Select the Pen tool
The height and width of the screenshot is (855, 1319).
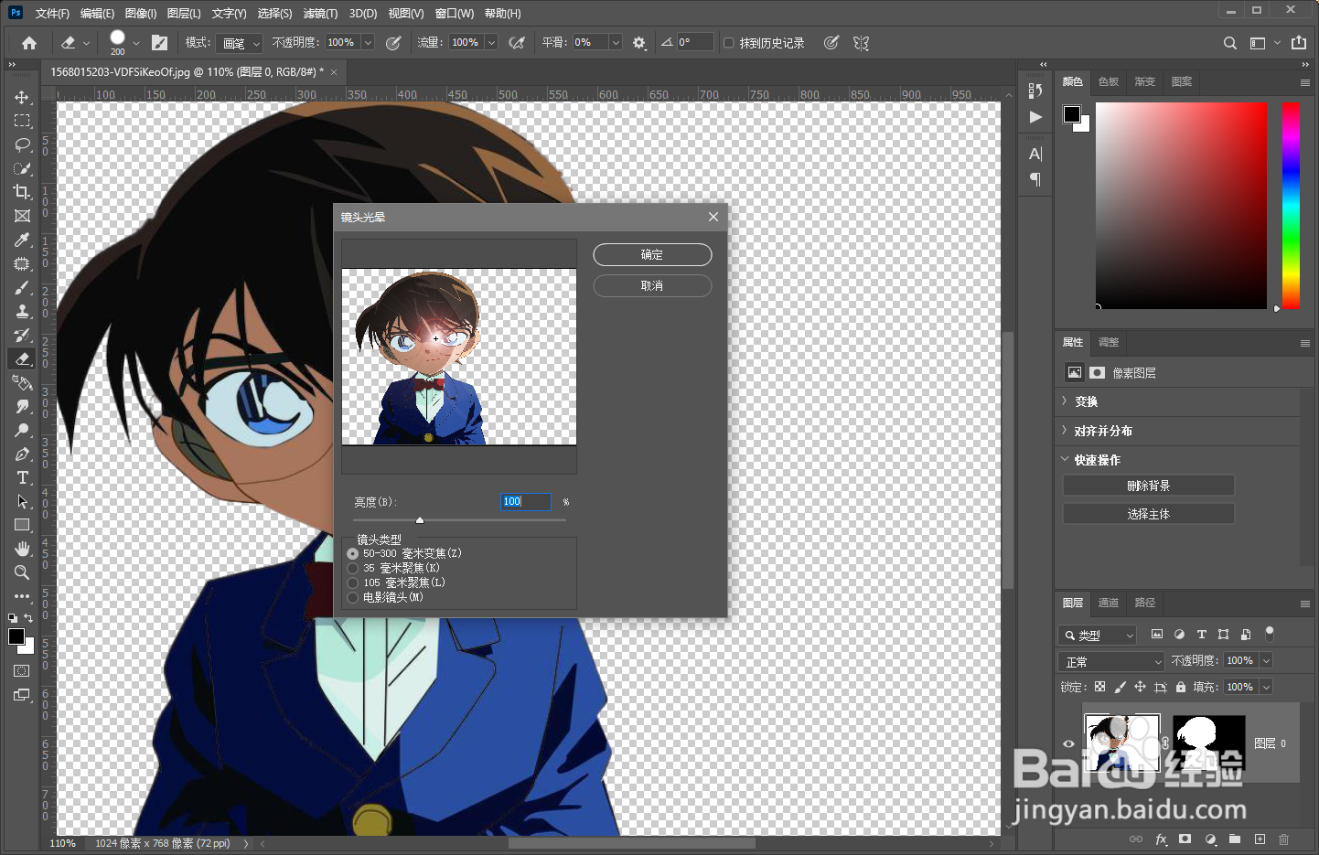click(22, 454)
